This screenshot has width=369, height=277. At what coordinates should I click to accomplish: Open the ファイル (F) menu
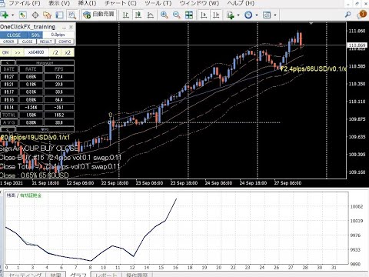click(25, 3)
